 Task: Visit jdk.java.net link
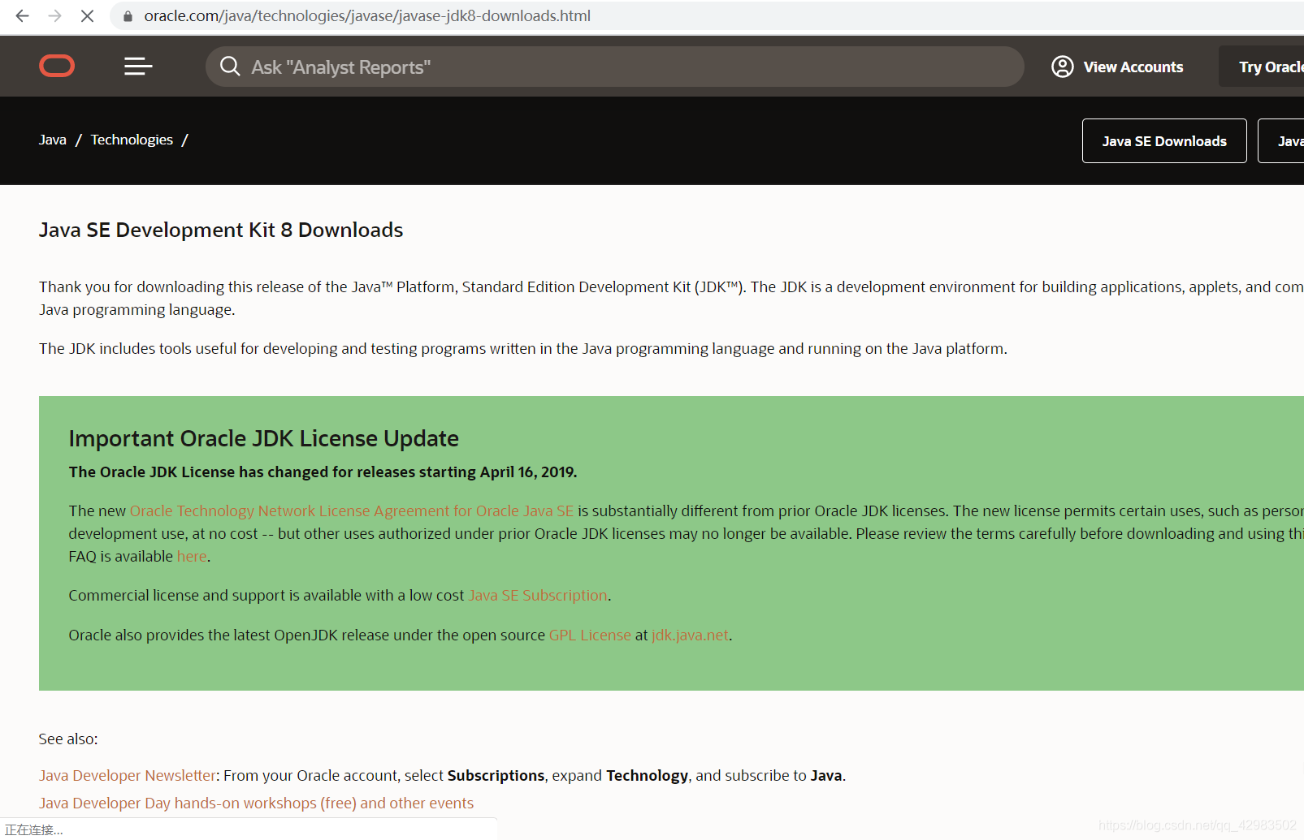point(690,635)
